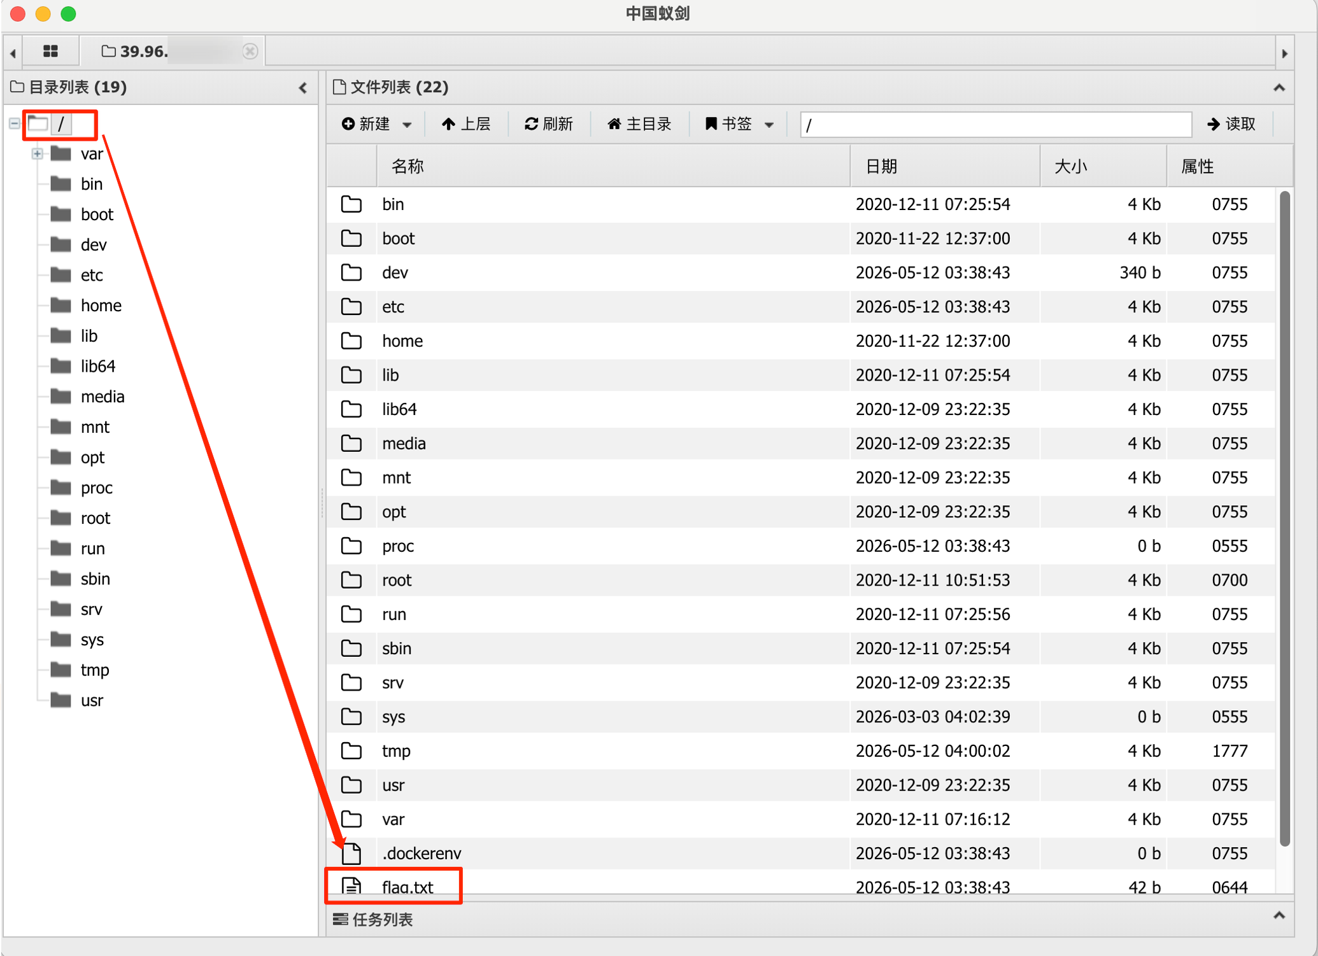Select the root row in file list
Image resolution: width=1318 pixels, height=956 pixels.
point(801,580)
